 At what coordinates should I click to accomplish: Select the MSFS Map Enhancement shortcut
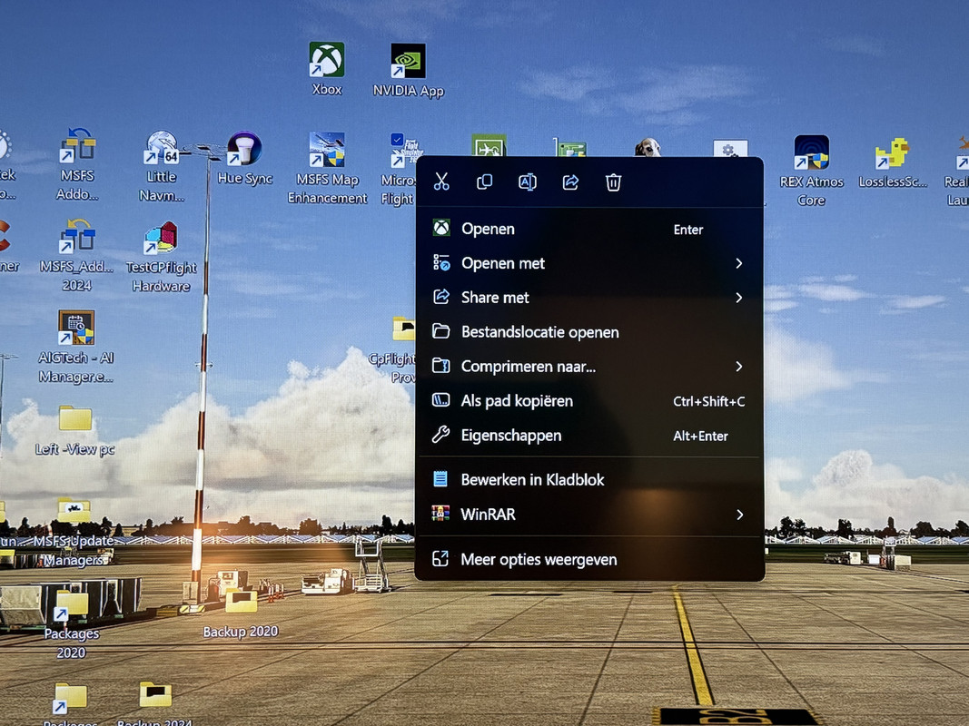[x=327, y=167]
